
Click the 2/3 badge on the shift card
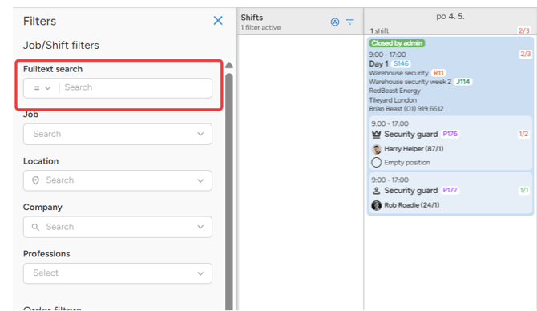point(525,55)
